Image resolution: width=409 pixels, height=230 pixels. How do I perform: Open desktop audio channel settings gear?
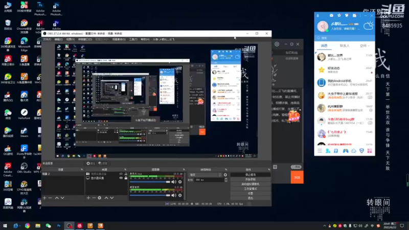coord(180,195)
